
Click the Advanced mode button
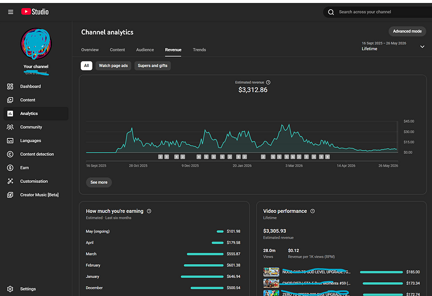coord(407,31)
